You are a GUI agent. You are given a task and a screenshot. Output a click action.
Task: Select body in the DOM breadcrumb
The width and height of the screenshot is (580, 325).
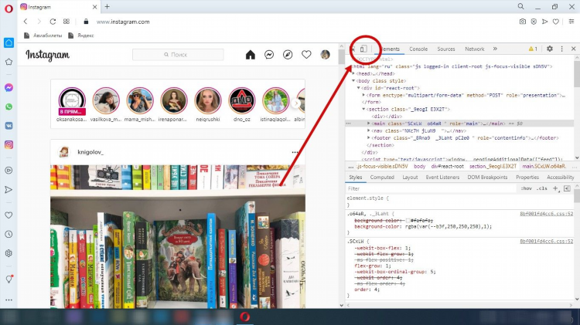(419, 167)
